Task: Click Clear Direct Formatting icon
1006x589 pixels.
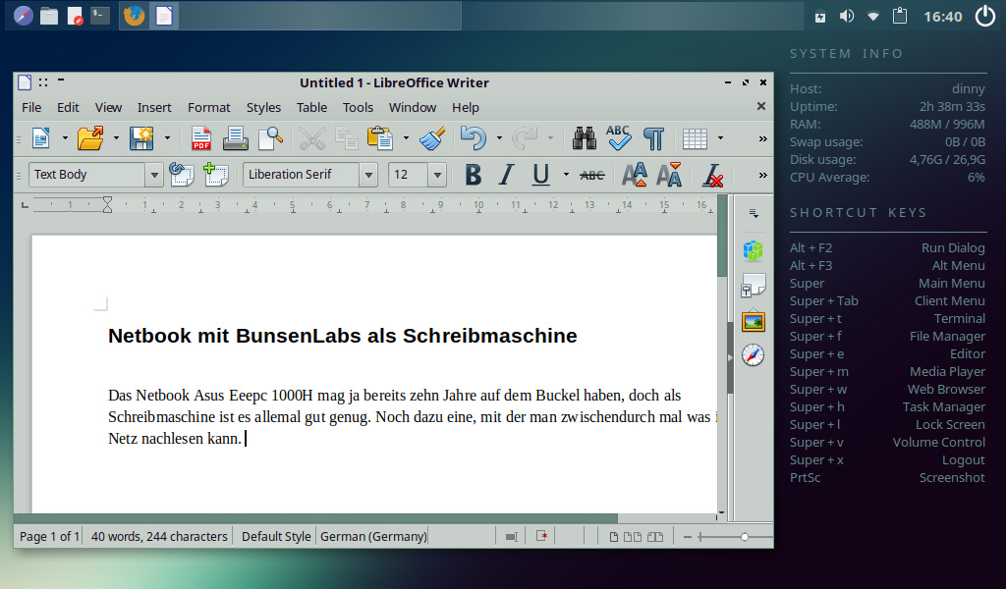Action: click(x=713, y=175)
